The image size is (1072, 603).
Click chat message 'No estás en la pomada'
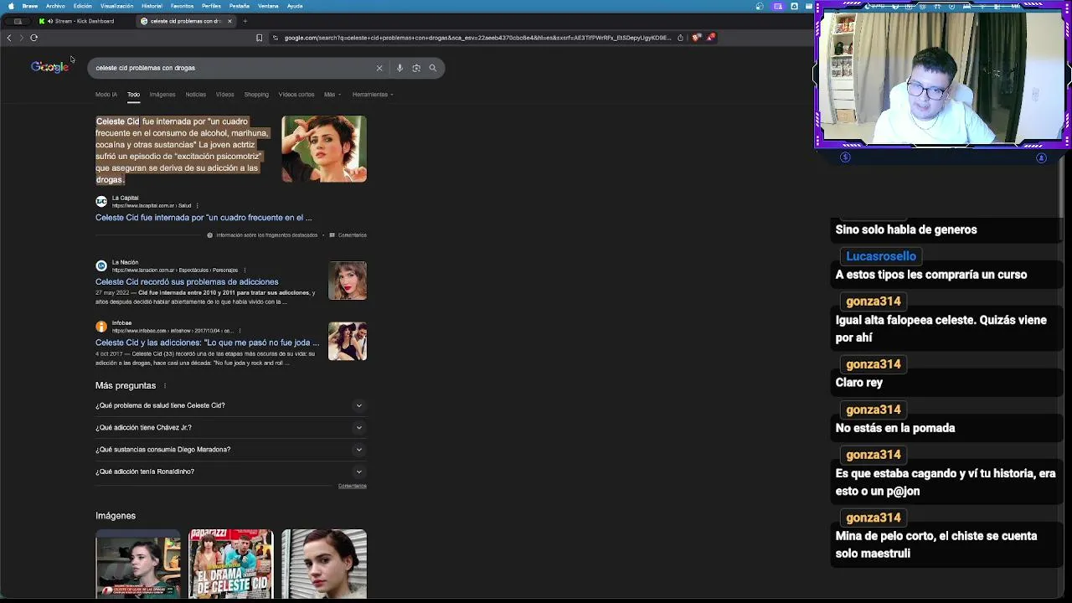click(x=895, y=428)
